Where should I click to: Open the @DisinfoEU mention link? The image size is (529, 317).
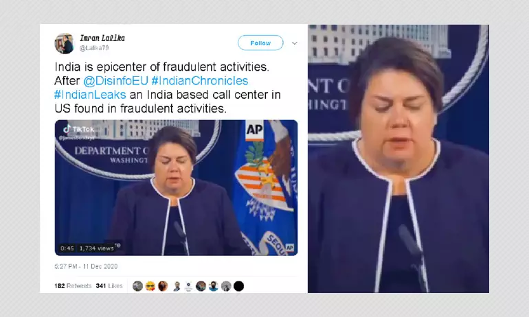click(115, 81)
